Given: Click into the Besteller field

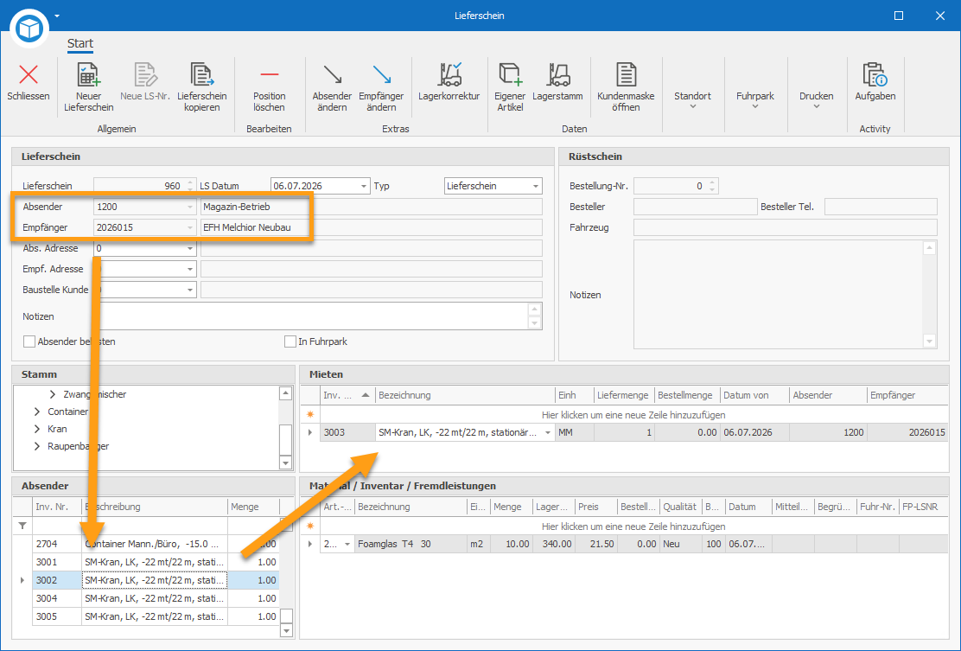Looking at the screenshot, I should tap(695, 207).
